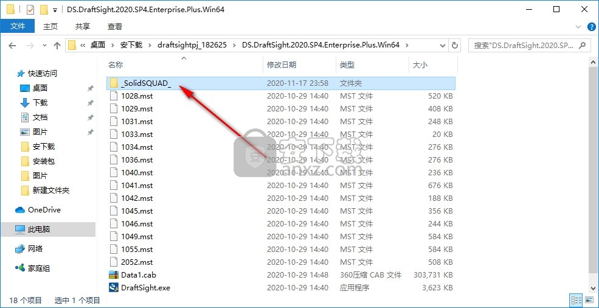Click 桌面 in the address path
The height and width of the screenshot is (308, 599).
pos(98,45)
